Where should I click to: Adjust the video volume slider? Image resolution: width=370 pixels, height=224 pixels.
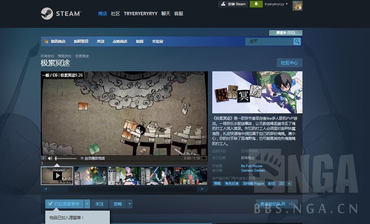click(x=66, y=158)
